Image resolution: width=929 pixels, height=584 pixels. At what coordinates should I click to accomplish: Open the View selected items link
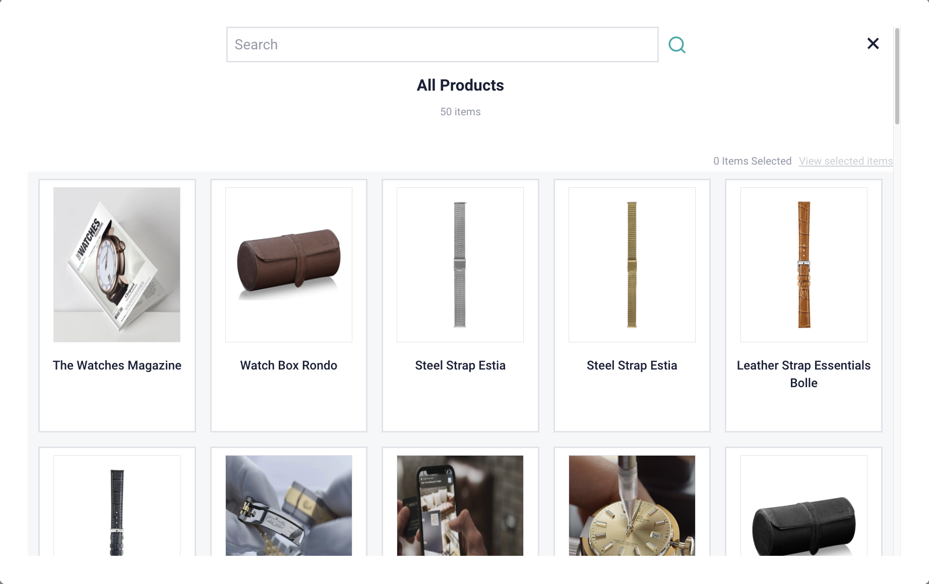pyautogui.click(x=846, y=161)
